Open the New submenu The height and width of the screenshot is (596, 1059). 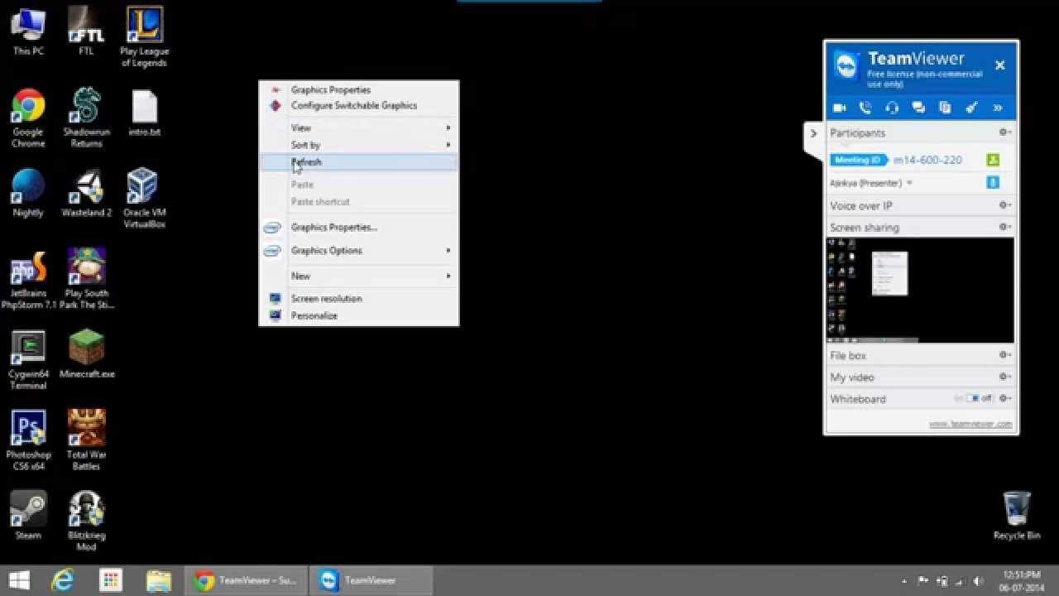(x=359, y=276)
